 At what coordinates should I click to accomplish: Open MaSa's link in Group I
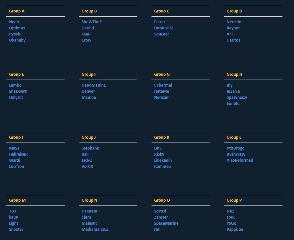(14, 148)
